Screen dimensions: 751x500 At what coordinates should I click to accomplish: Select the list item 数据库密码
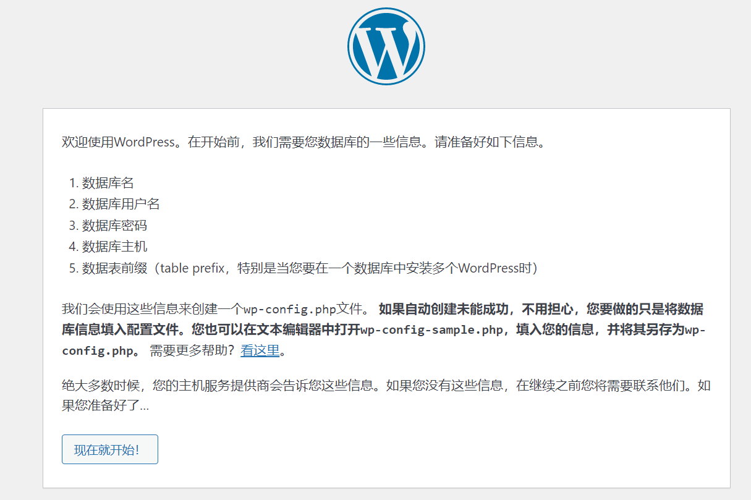114,226
